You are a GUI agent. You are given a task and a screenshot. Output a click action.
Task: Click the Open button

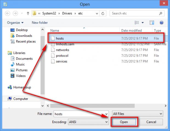point(124,122)
